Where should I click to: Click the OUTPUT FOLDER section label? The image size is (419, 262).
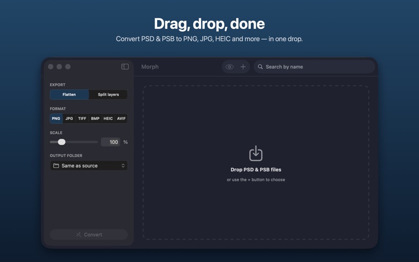tap(66, 156)
